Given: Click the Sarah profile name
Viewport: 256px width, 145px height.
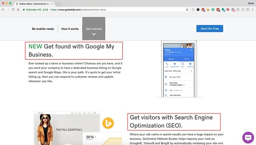Looking at the screenshot, I should (251, 3).
